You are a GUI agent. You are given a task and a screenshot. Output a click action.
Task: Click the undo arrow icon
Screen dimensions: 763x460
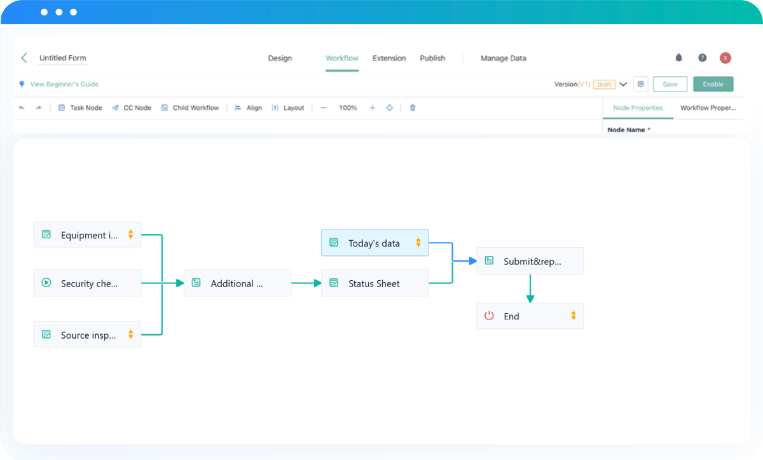click(21, 107)
